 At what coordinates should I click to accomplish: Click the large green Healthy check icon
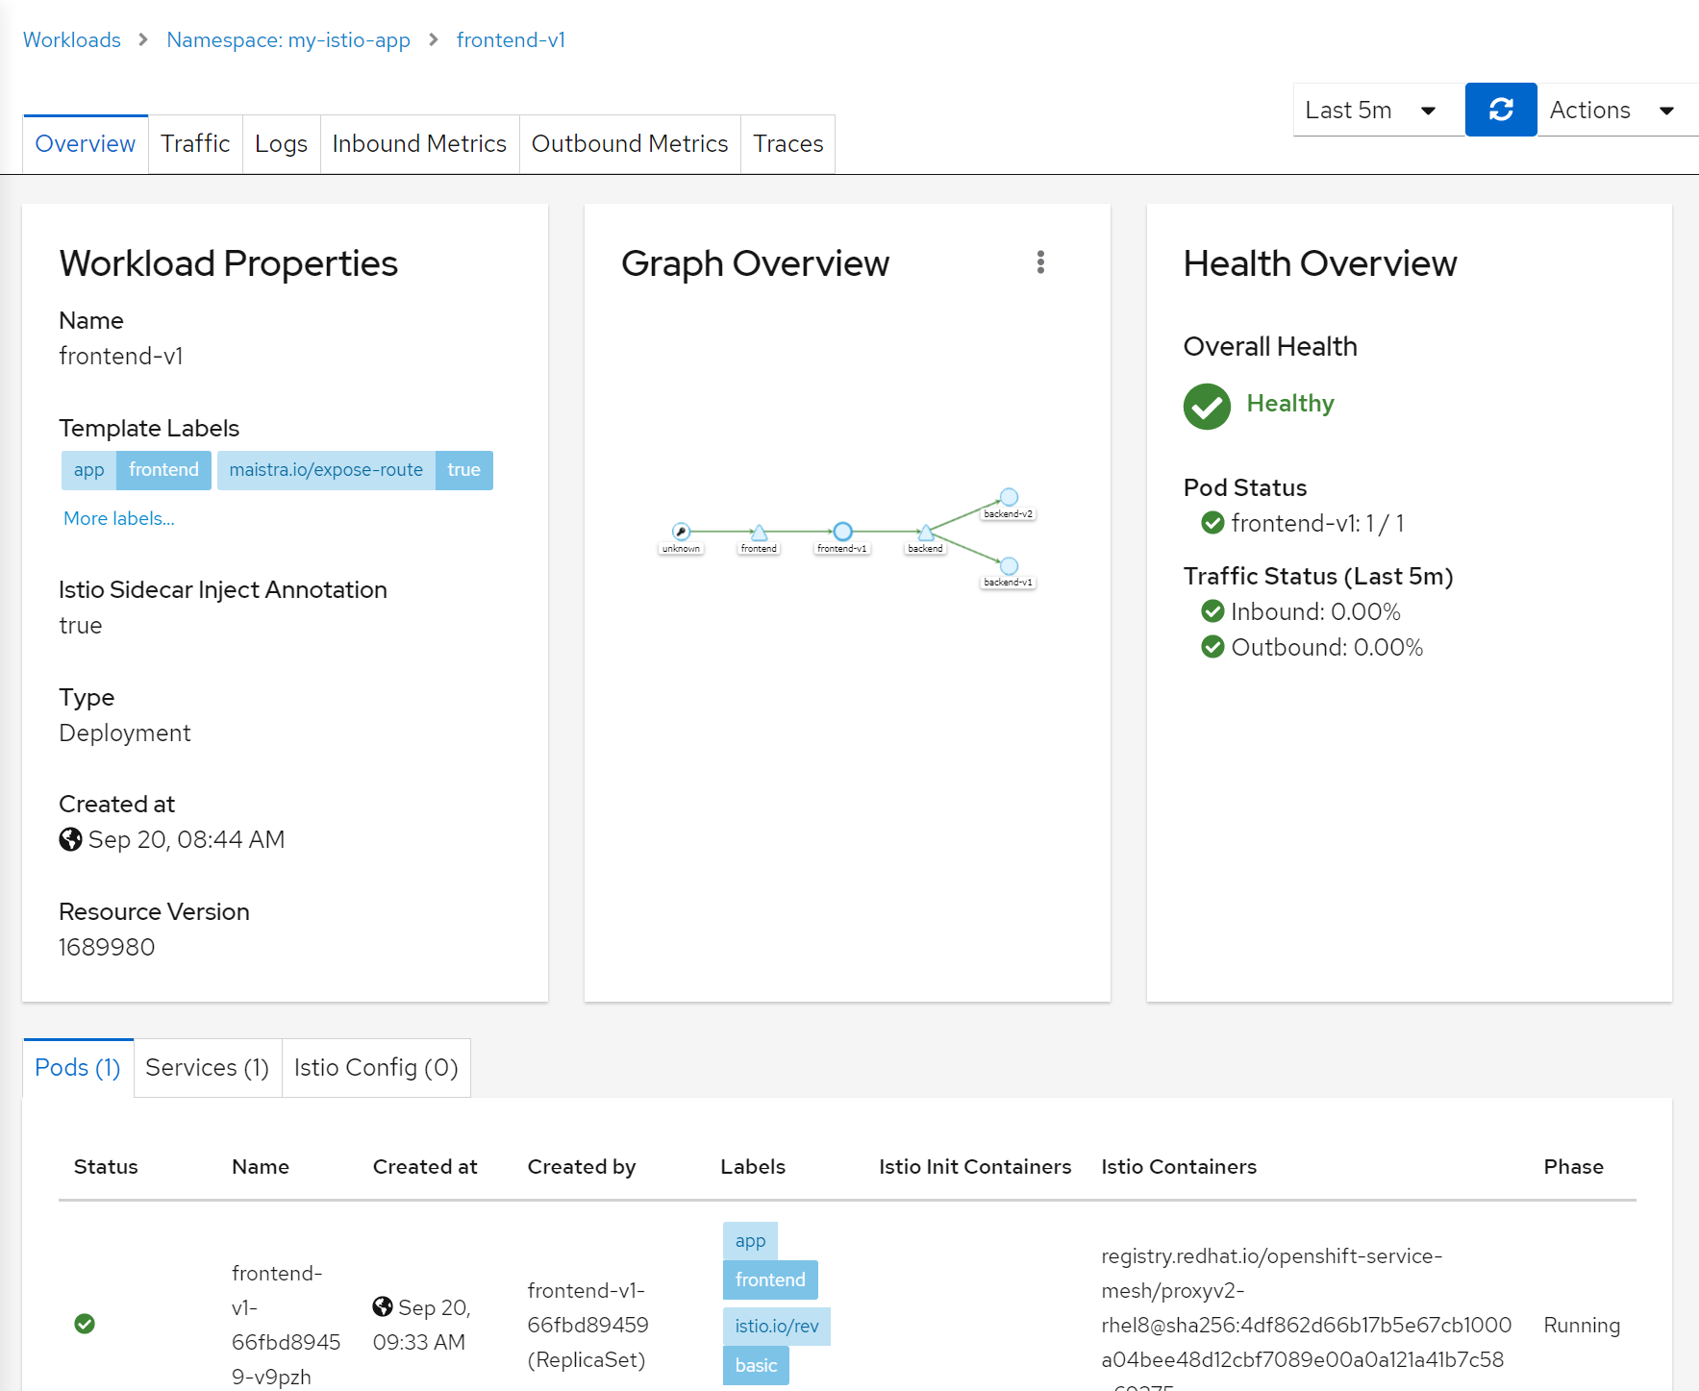click(x=1207, y=406)
